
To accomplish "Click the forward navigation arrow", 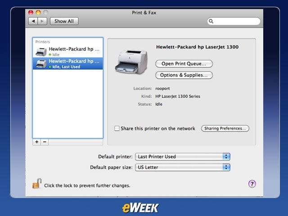I will tap(42, 21).
